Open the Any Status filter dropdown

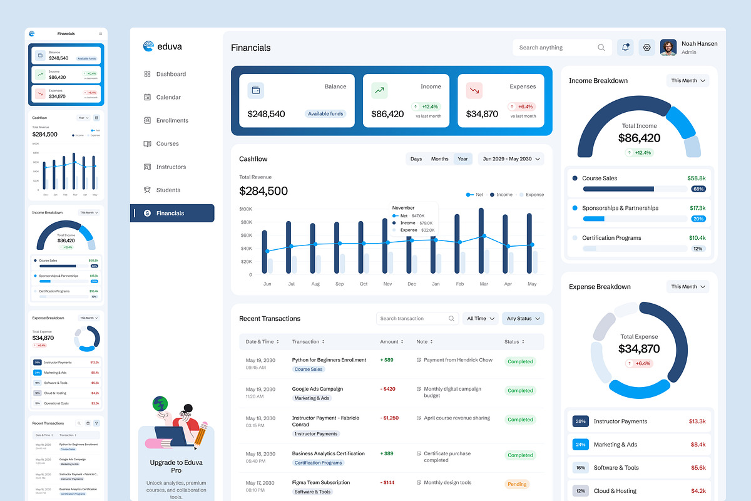[523, 319]
